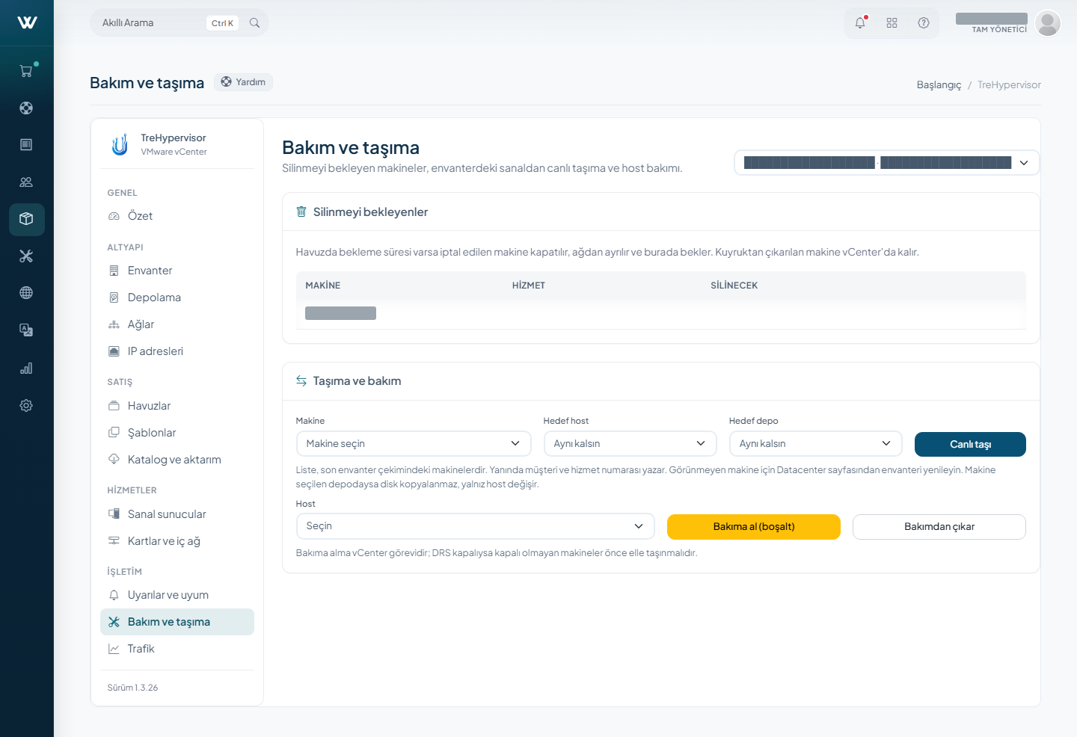
Task: Click the Bakıma al (boşalt) button
Action: tap(754, 527)
